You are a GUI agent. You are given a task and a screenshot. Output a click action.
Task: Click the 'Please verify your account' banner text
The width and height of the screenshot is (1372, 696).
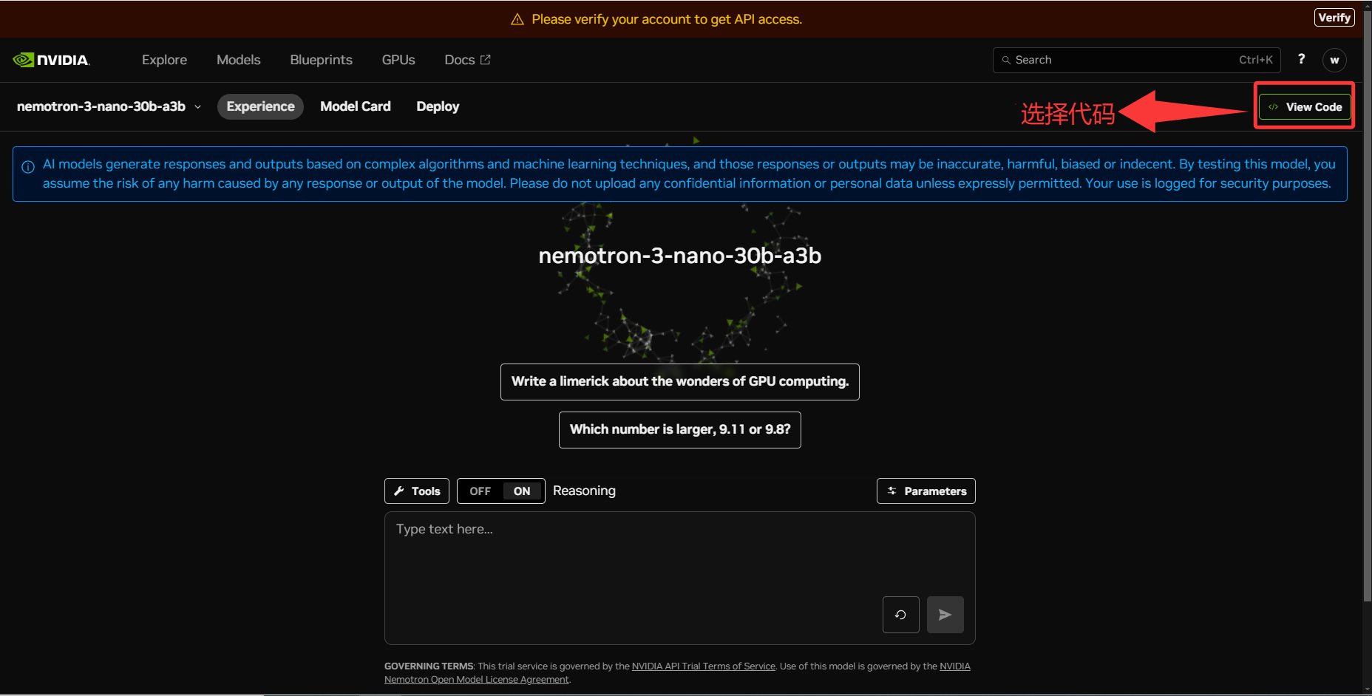coord(667,19)
